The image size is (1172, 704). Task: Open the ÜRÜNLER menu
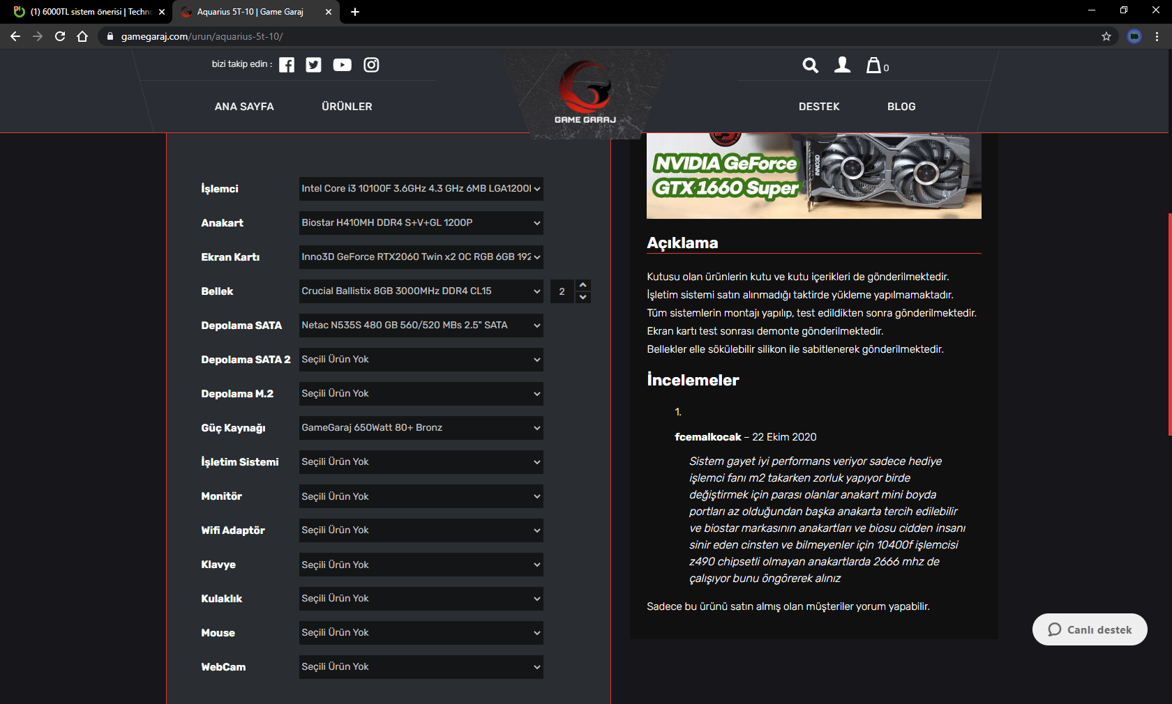(347, 107)
